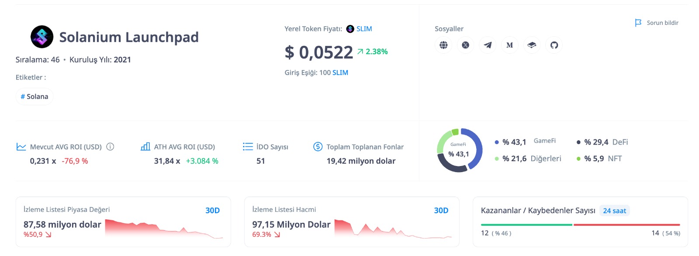Click the bar chart icon for ATH AVG ROI
This screenshot has height=256, width=699.
(145, 147)
